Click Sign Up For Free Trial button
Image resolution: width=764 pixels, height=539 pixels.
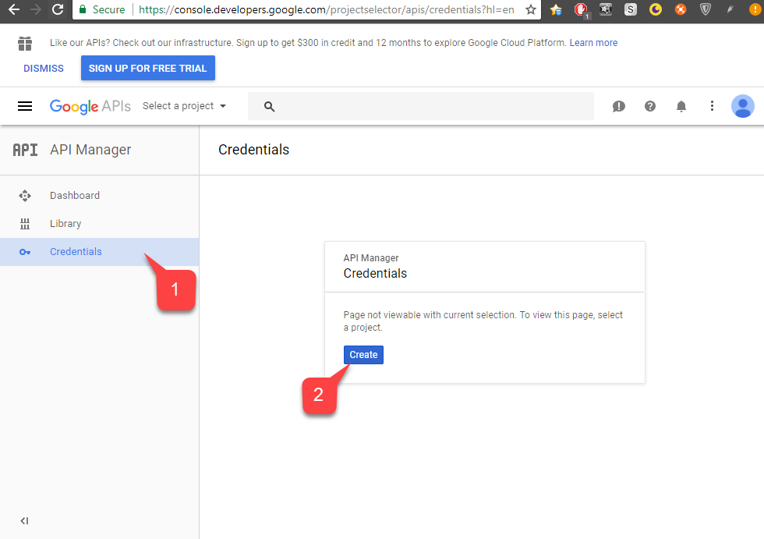(147, 68)
